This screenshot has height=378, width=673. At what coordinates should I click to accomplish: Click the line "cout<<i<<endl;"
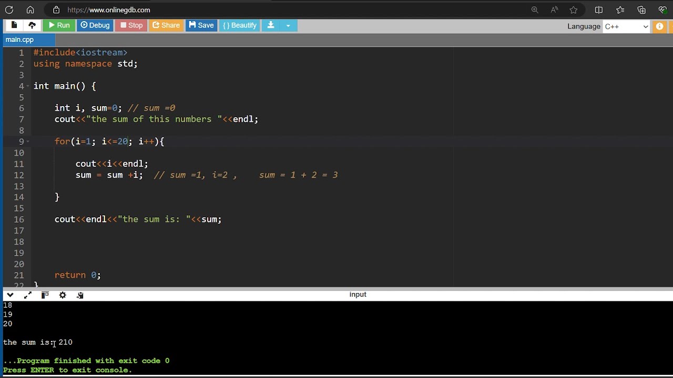coord(112,164)
